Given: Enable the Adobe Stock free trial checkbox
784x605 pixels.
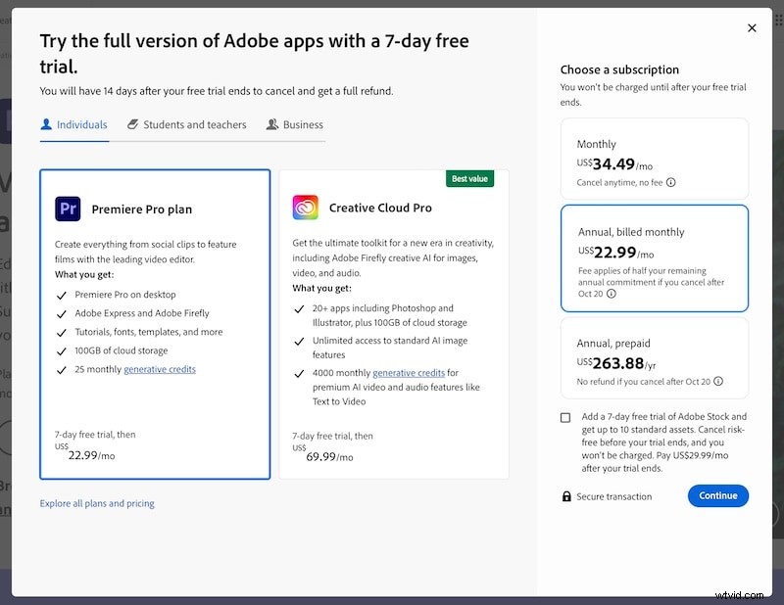Looking at the screenshot, I should [564, 417].
